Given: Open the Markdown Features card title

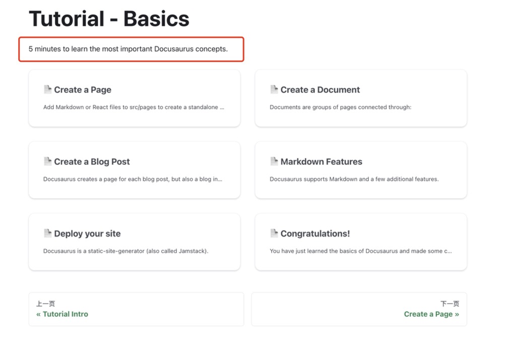Looking at the screenshot, I should 321,162.
